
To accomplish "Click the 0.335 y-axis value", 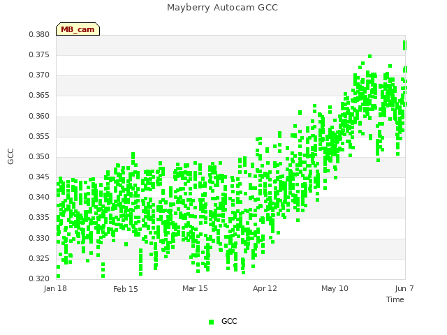I will [39, 218].
